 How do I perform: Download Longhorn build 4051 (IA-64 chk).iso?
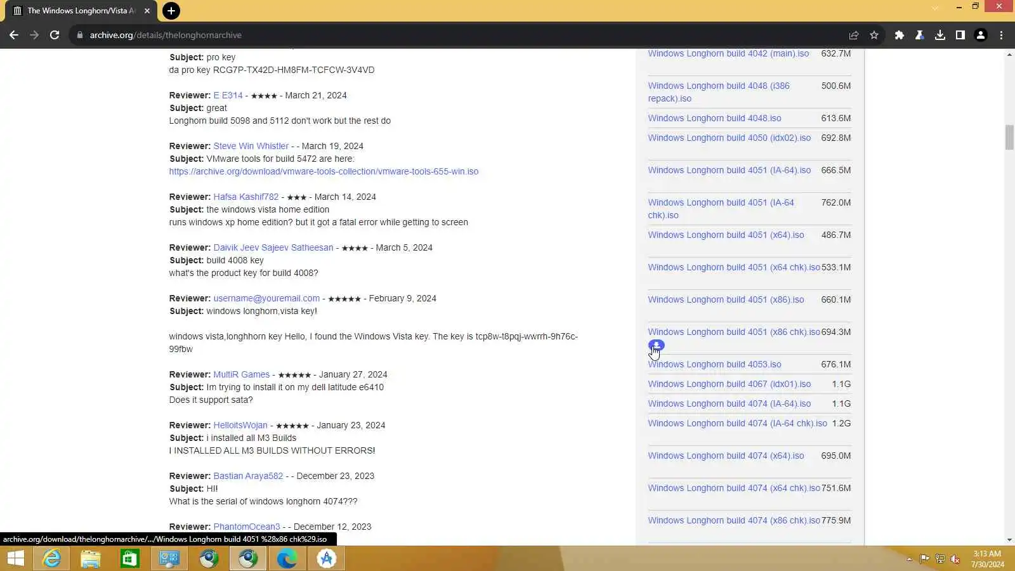point(721,209)
